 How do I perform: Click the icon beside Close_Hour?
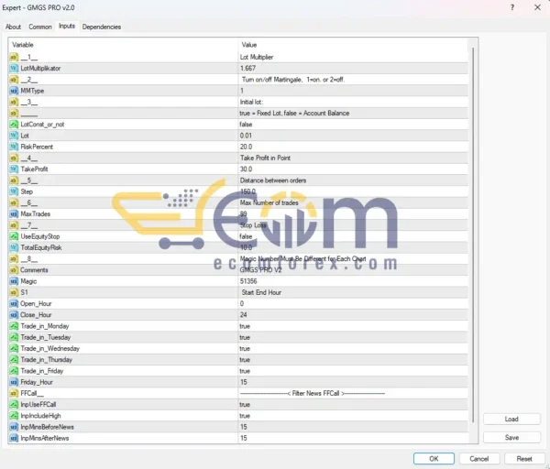(x=14, y=315)
